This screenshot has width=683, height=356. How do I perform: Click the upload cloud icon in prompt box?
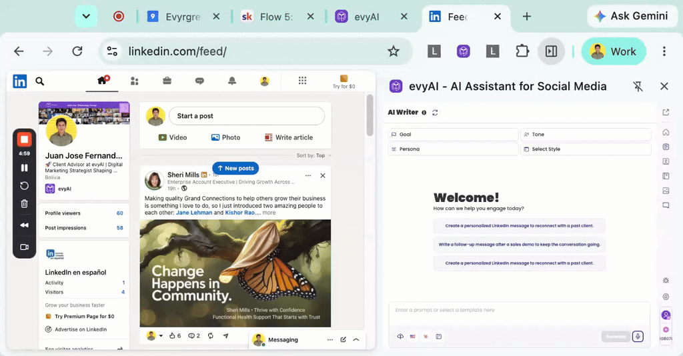400,337
